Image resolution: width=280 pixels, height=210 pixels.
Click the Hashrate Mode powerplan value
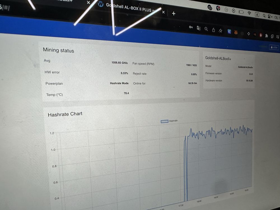click(x=119, y=83)
